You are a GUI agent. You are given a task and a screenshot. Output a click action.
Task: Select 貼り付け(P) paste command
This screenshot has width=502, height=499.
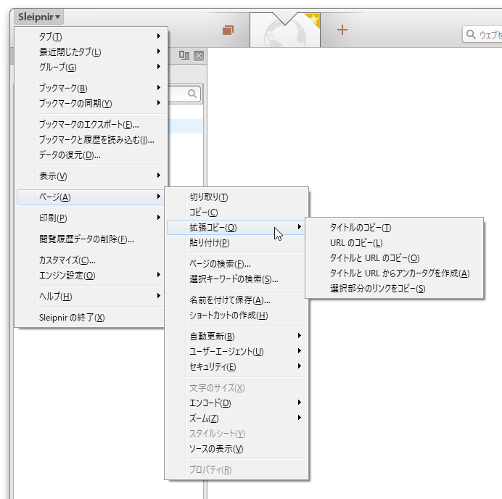click(236, 243)
